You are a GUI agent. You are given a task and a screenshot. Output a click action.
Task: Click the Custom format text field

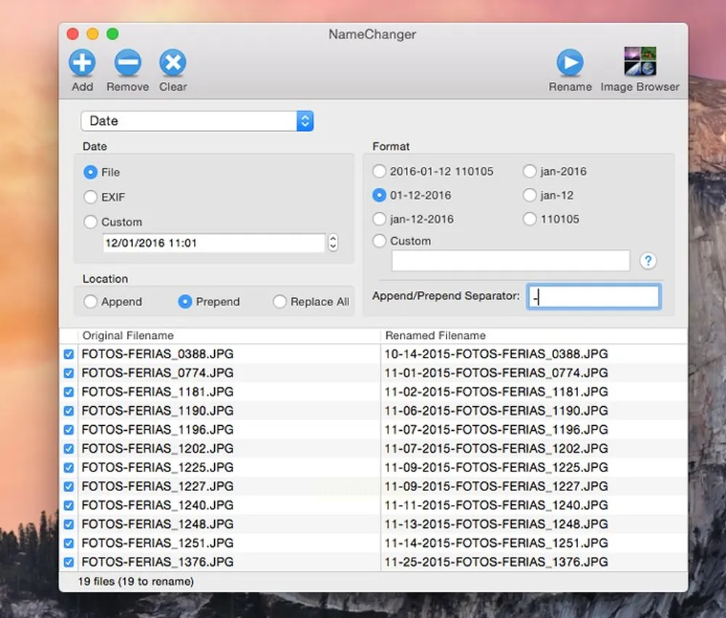510,261
